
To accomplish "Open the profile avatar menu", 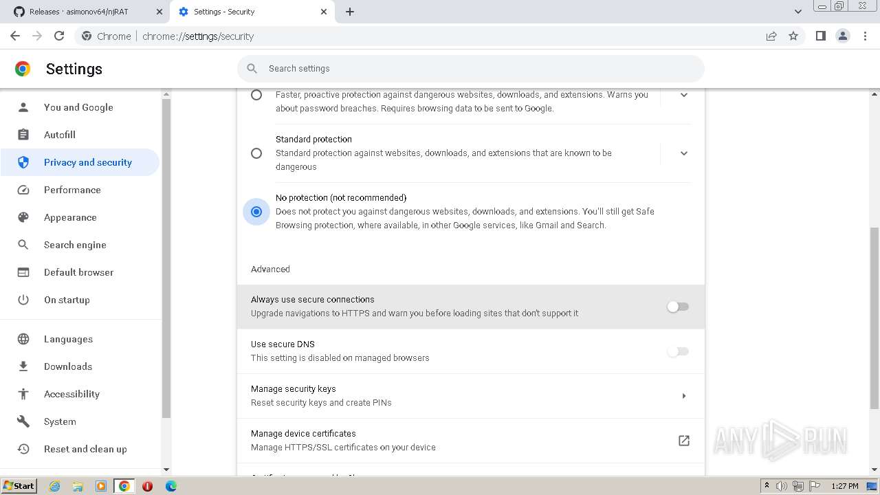I will [842, 36].
